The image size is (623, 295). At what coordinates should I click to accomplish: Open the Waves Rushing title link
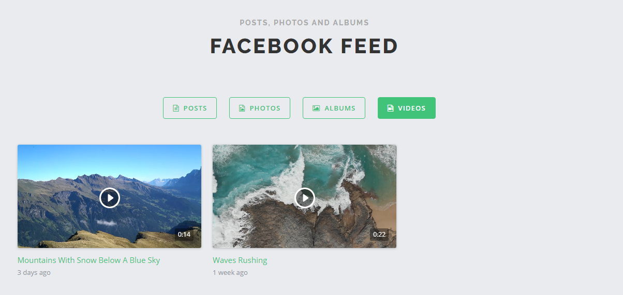pyautogui.click(x=240, y=260)
